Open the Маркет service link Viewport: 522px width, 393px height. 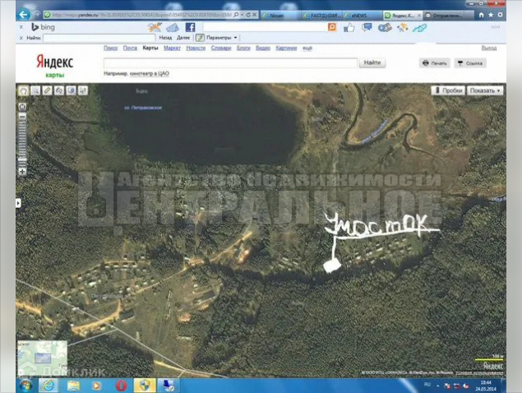[172, 48]
